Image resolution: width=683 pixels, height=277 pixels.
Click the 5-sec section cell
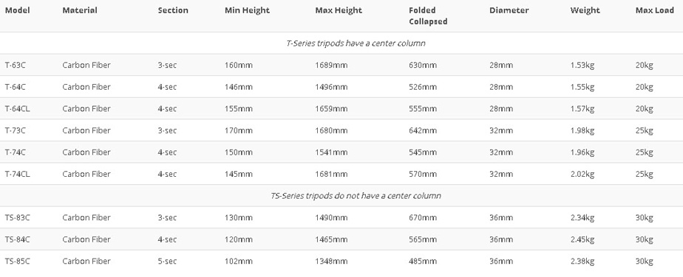tap(167, 261)
